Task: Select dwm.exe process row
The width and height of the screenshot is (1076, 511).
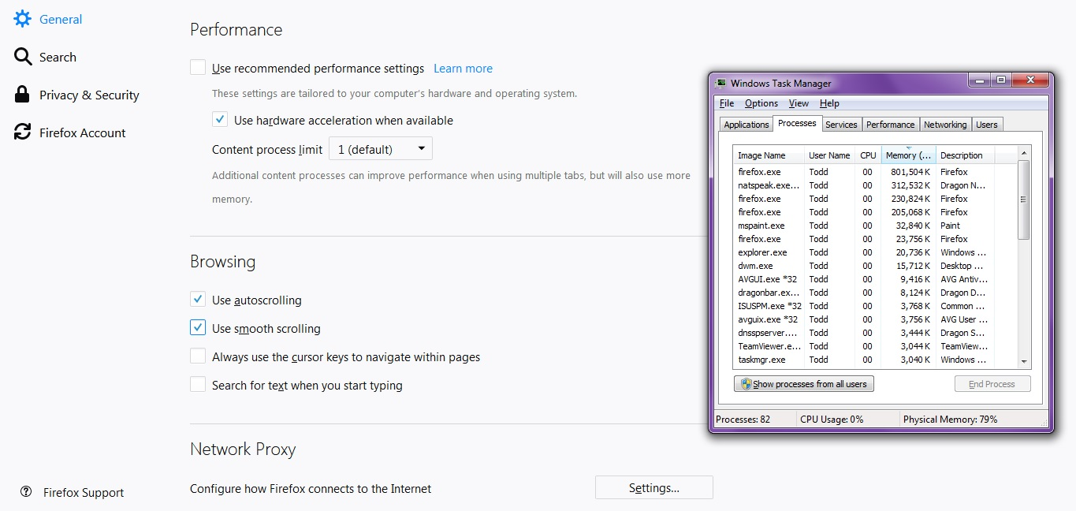Action: (875, 266)
